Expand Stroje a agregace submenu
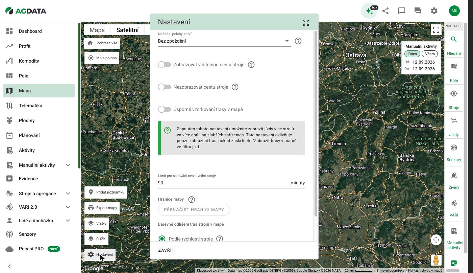473x273 pixels. point(68,194)
